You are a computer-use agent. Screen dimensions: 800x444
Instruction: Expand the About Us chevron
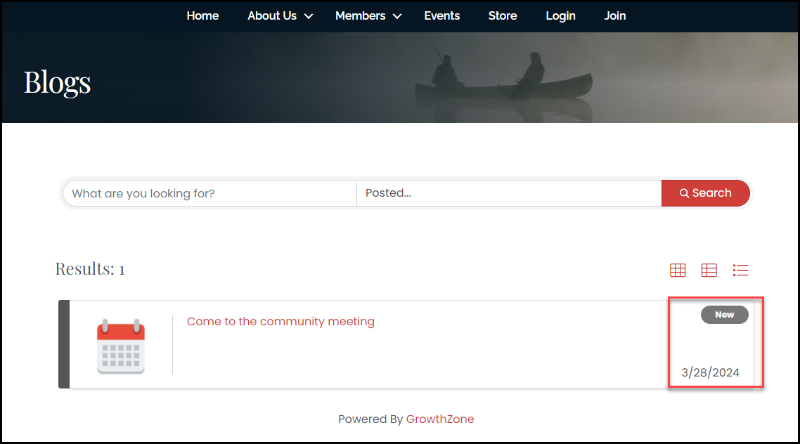pos(308,16)
